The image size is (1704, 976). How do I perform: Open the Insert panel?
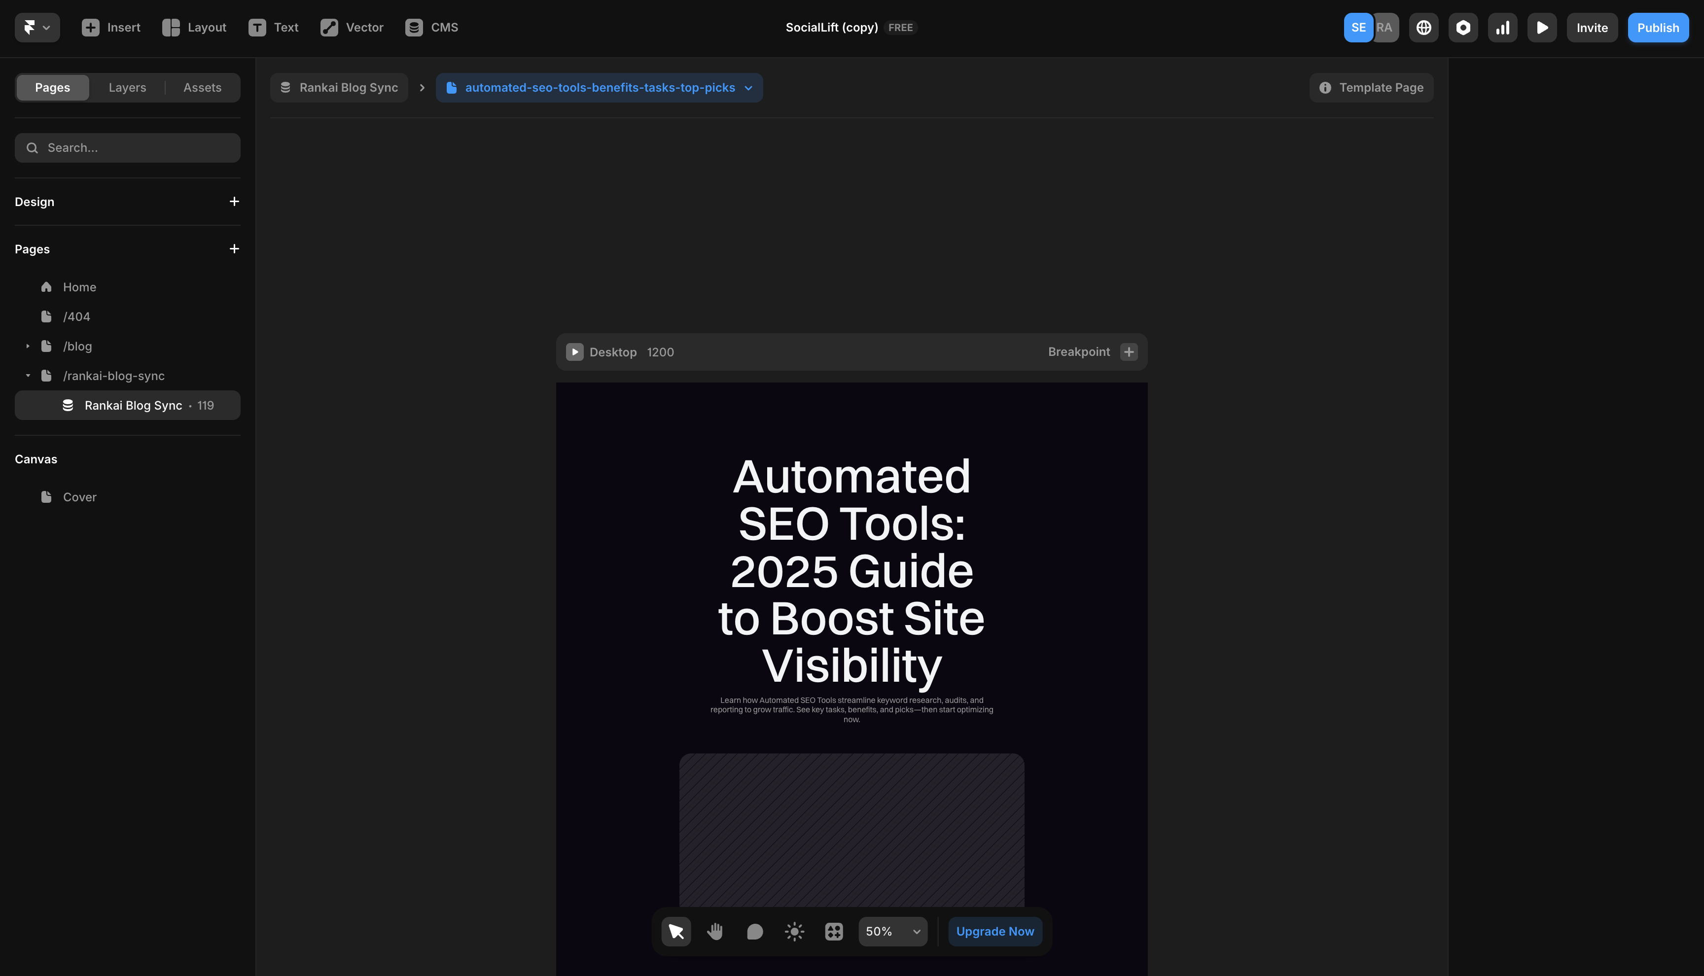coord(110,28)
